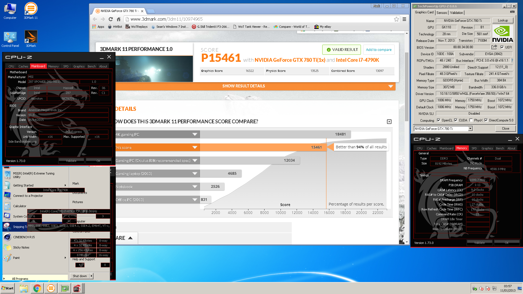Open the My eBay bookmark
The width and height of the screenshot is (523, 294).
point(323,27)
